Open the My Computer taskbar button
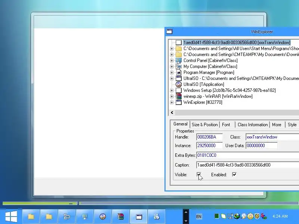Screen dimensions: 299x224 (x=67, y=217)
